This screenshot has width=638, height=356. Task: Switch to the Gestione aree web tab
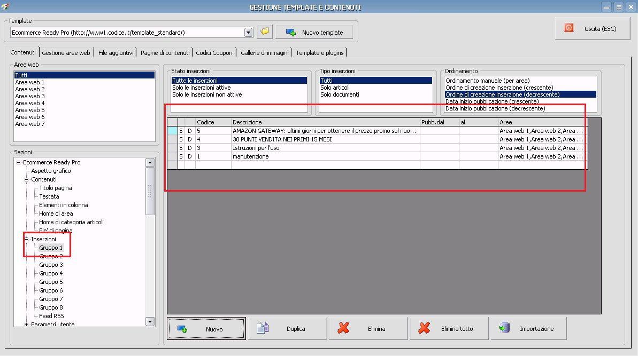click(x=66, y=53)
